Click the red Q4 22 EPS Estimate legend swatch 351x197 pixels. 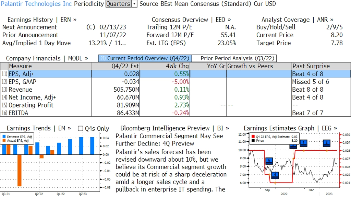(x=253, y=137)
